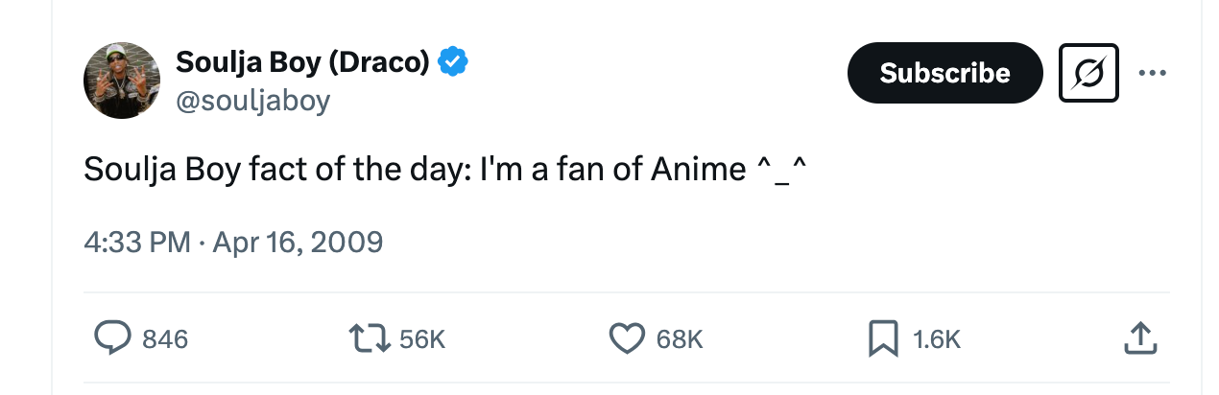Click the reply speech bubble icon
The width and height of the screenshot is (1219, 395).
[x=112, y=337]
